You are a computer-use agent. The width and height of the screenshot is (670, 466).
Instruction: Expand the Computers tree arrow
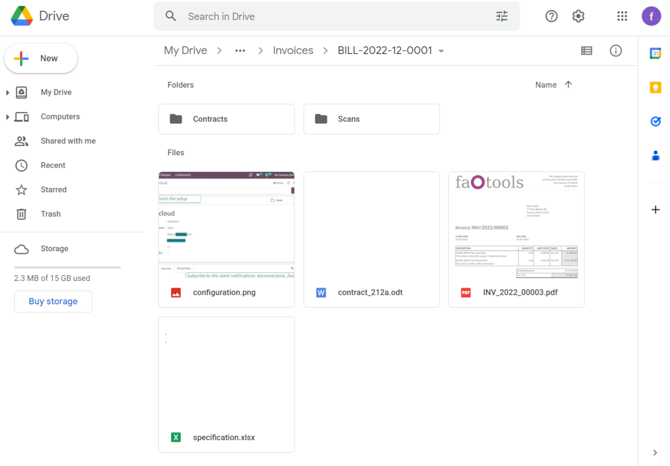pos(8,117)
